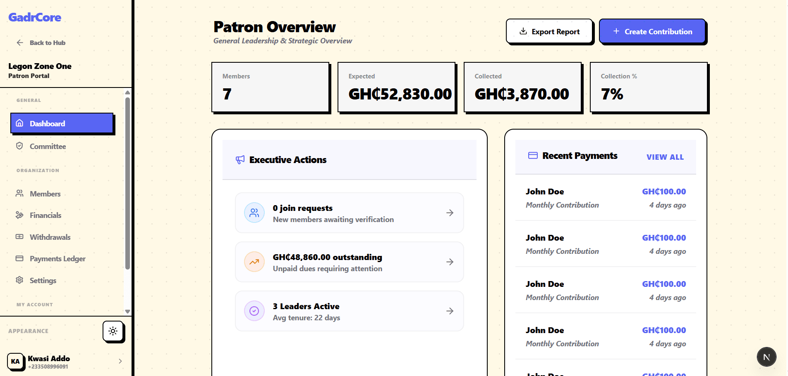
Task: Click the Members people icon in sidebar
Action: point(19,193)
